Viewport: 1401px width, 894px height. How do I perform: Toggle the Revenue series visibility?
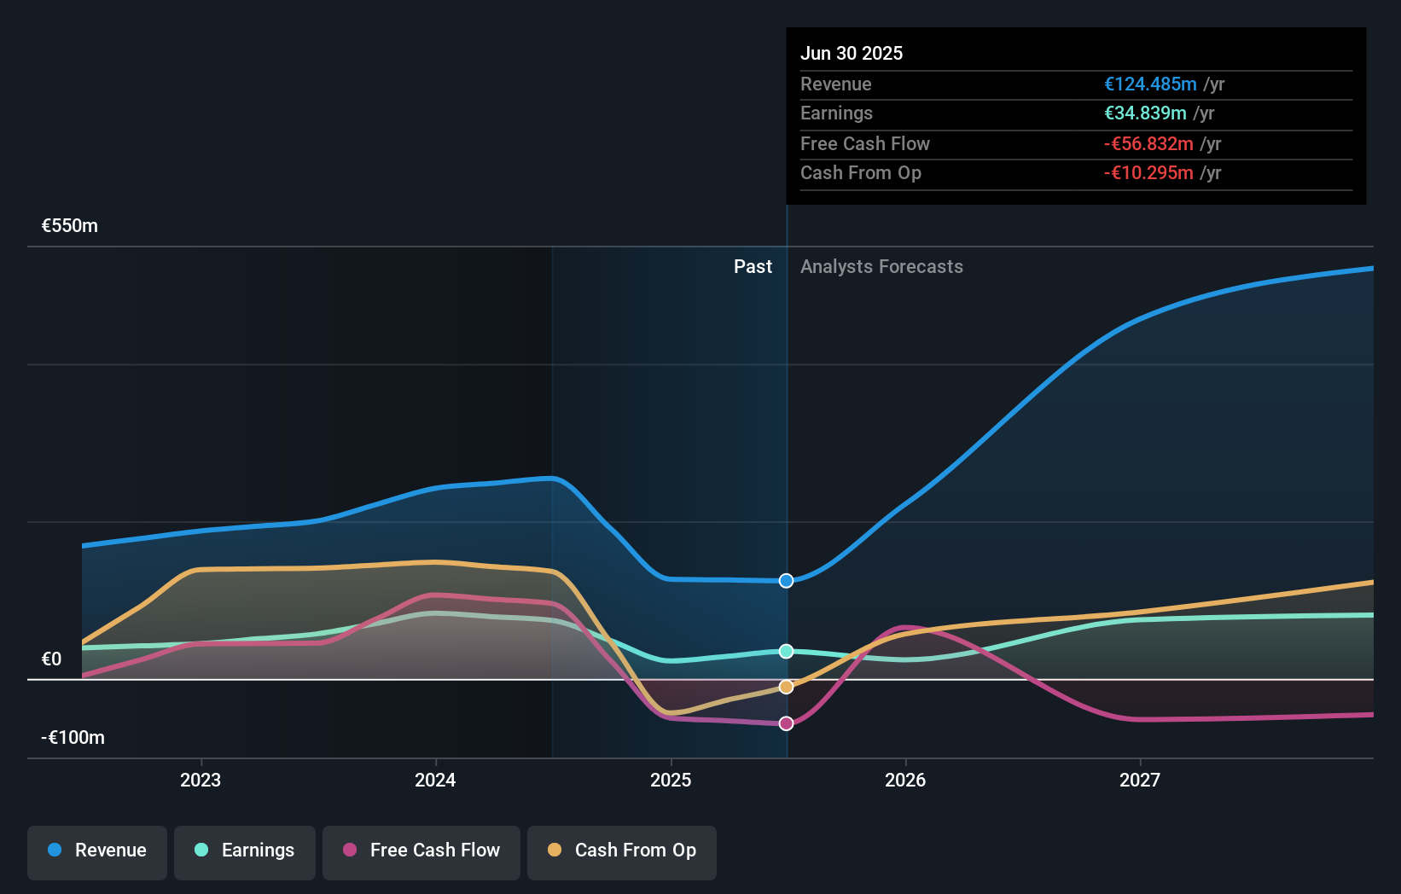tap(96, 850)
